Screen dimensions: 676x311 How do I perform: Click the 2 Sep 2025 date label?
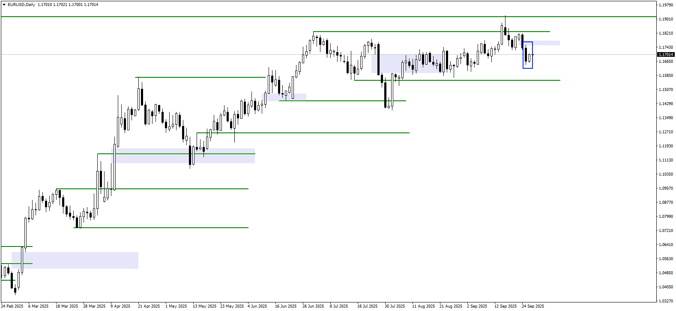point(477,306)
